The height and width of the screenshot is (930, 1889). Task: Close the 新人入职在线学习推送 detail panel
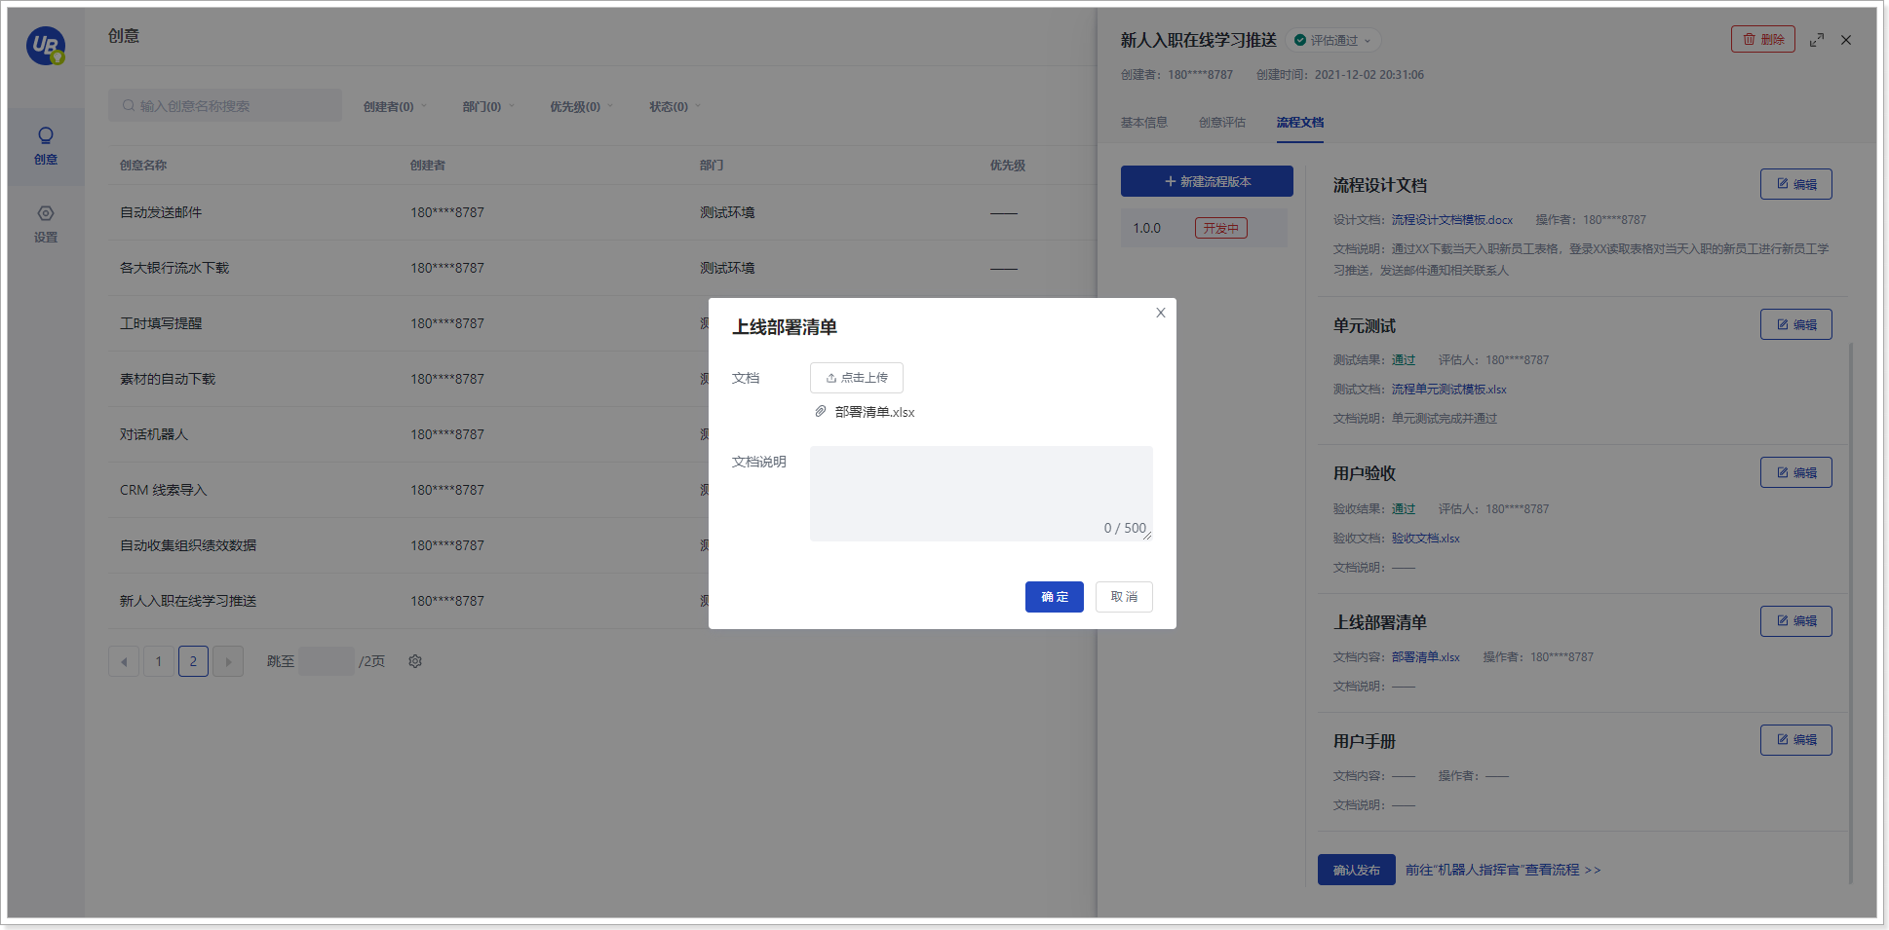(x=1846, y=40)
